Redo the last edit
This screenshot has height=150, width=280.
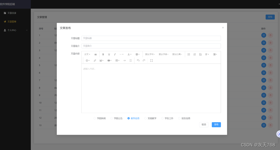tap(144, 61)
